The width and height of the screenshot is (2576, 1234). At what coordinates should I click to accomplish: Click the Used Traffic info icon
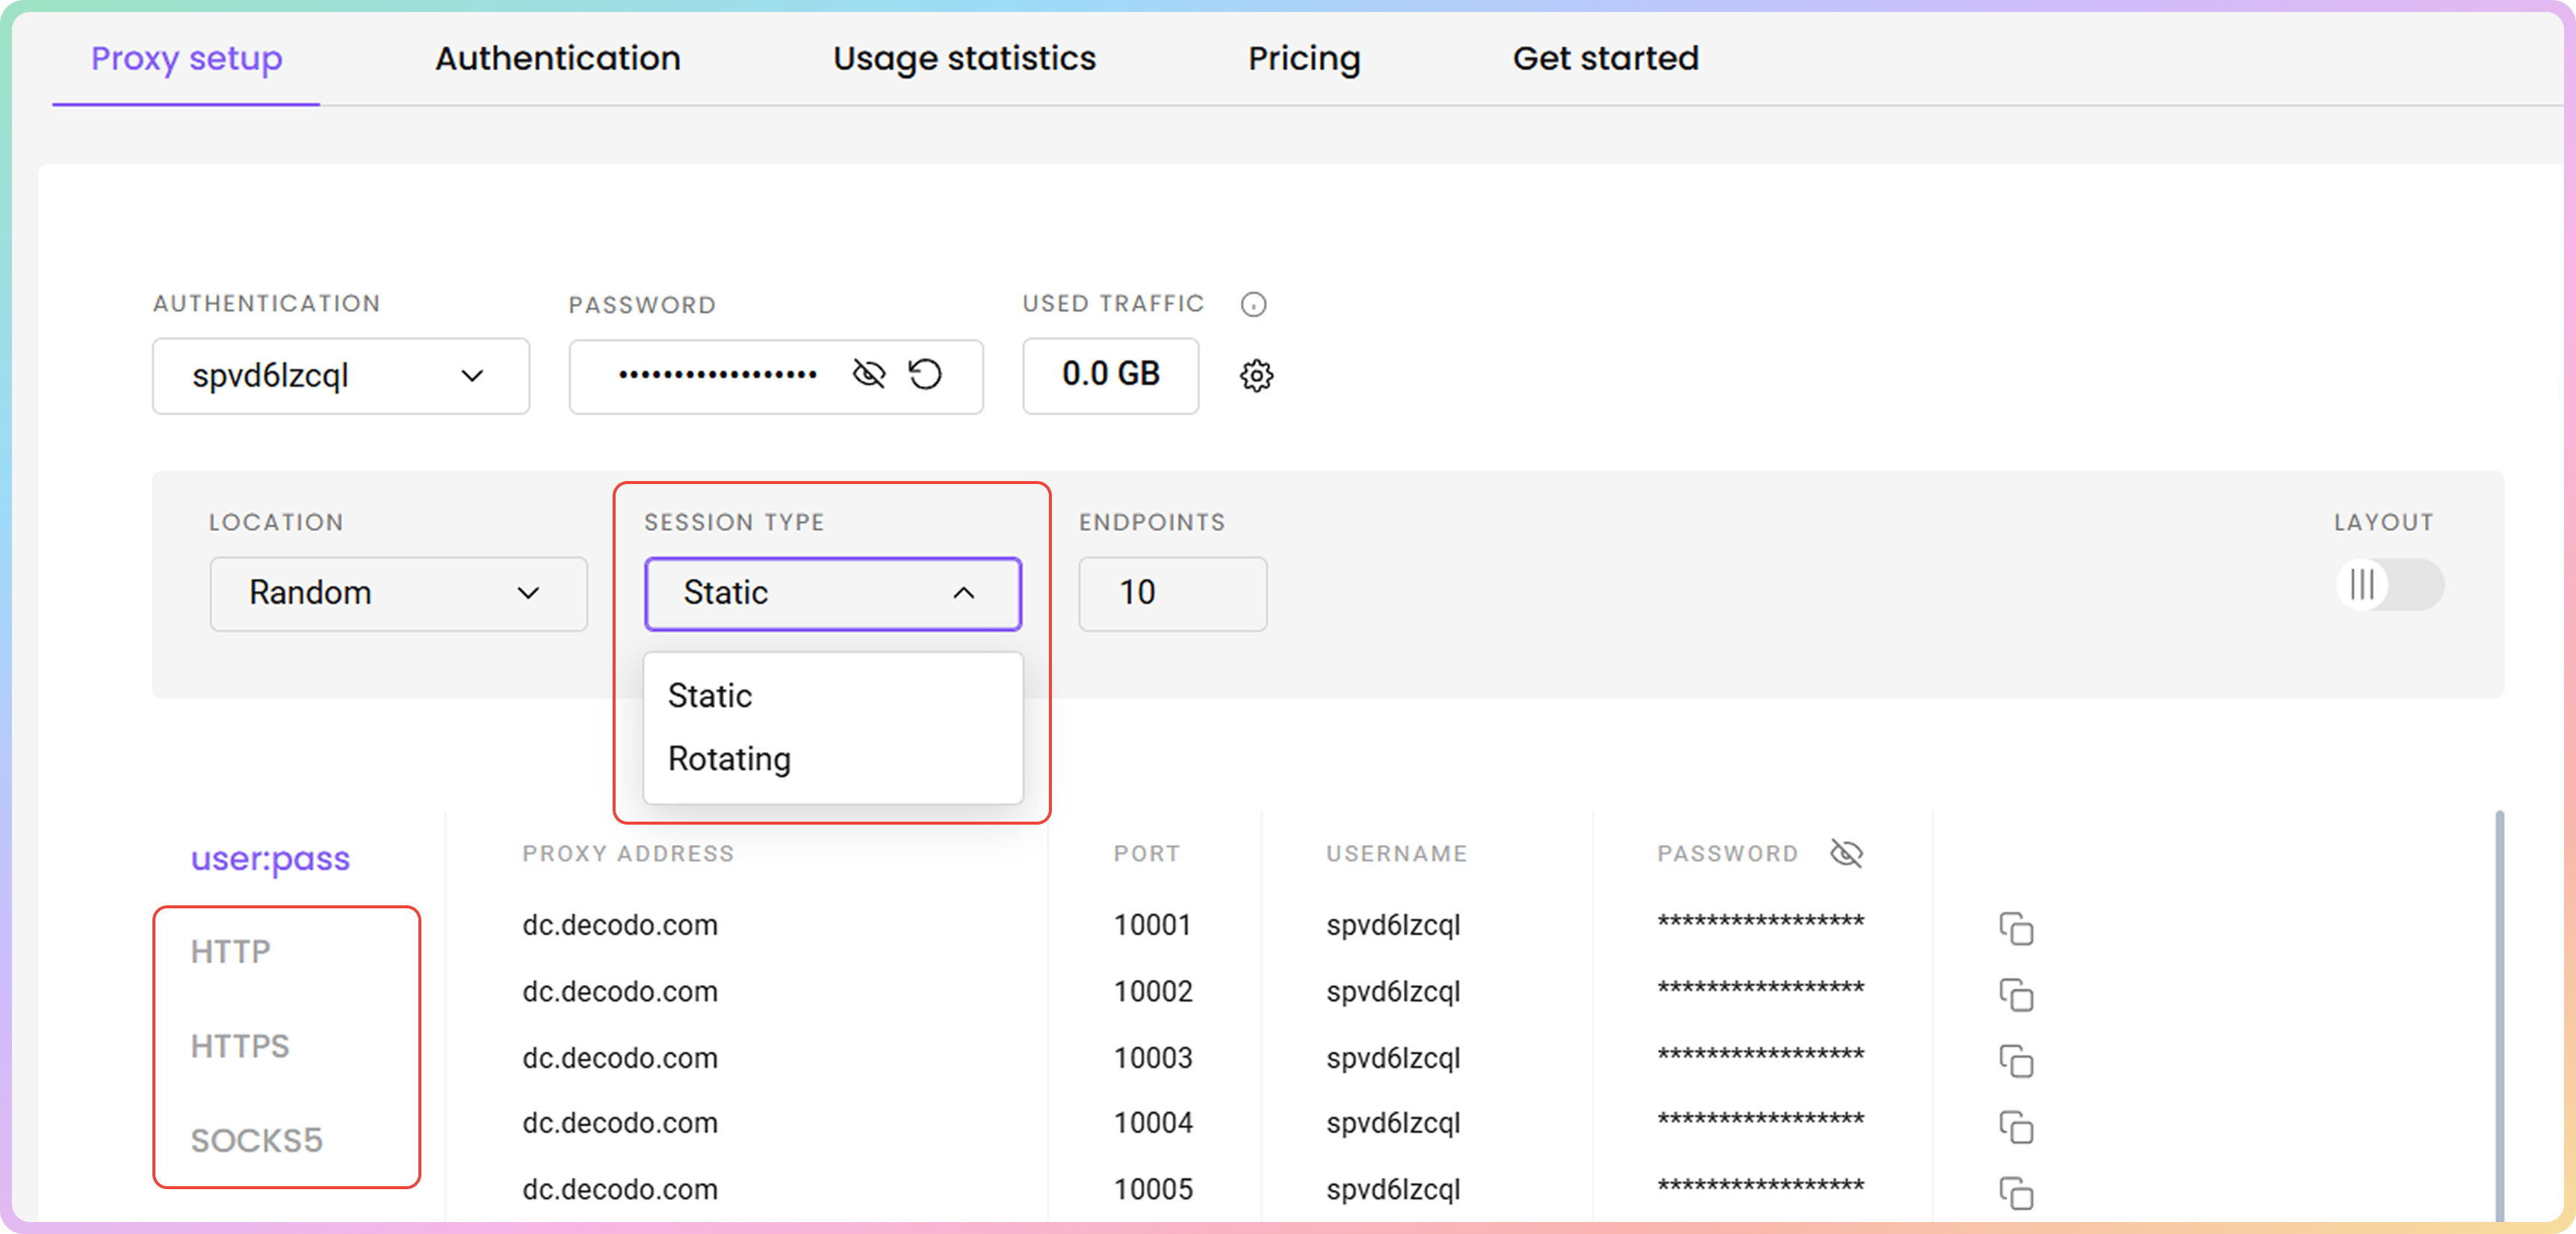coord(1253,304)
